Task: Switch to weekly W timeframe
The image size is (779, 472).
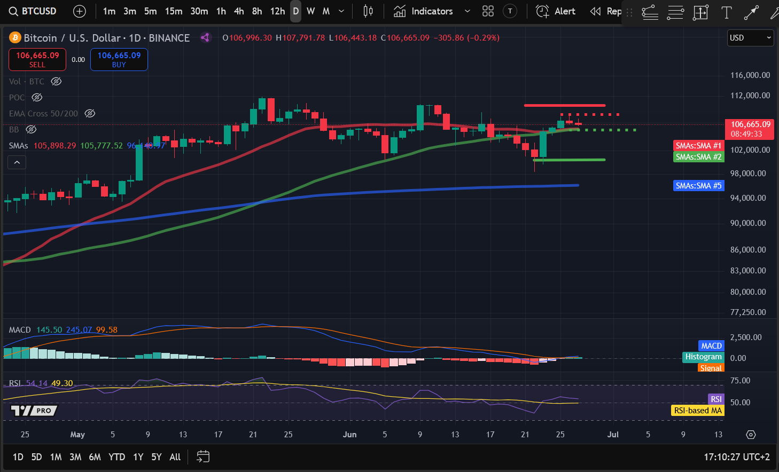Action: click(x=310, y=11)
